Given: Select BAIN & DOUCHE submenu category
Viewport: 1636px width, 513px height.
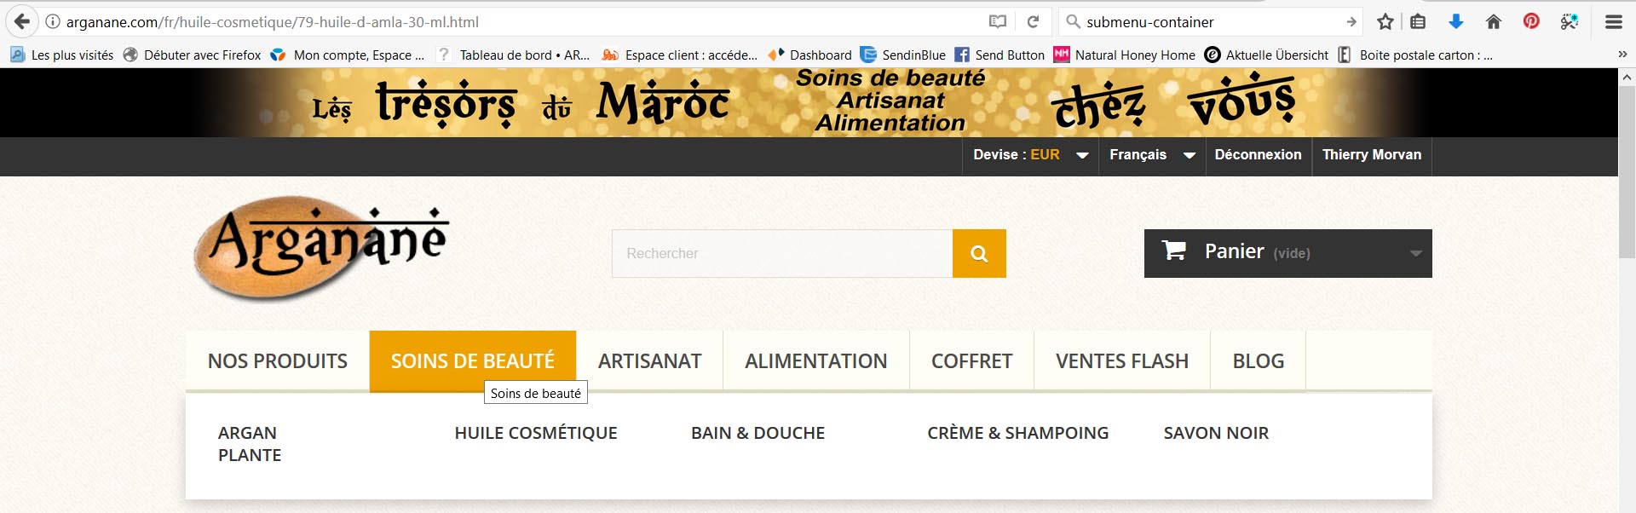Looking at the screenshot, I should (x=758, y=433).
